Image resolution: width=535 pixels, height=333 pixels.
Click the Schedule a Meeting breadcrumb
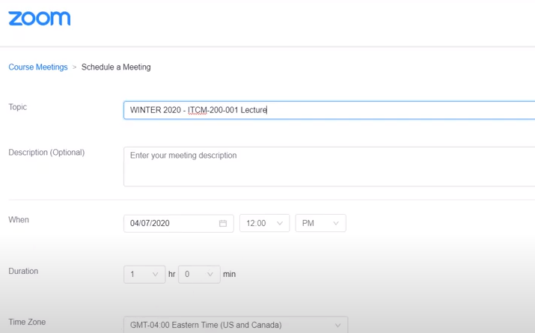pos(116,67)
